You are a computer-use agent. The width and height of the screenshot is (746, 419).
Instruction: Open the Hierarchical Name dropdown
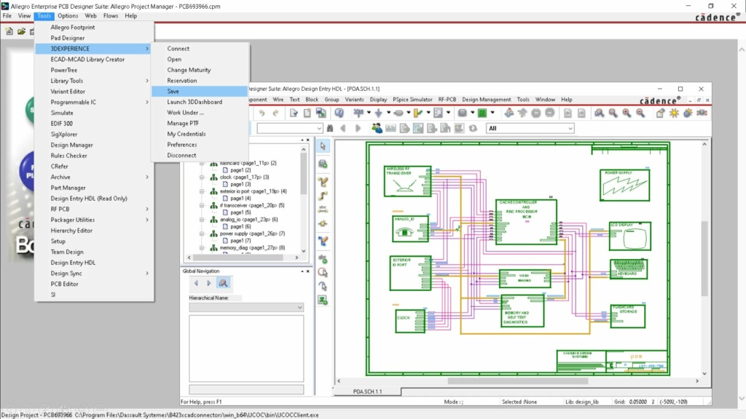pos(299,308)
